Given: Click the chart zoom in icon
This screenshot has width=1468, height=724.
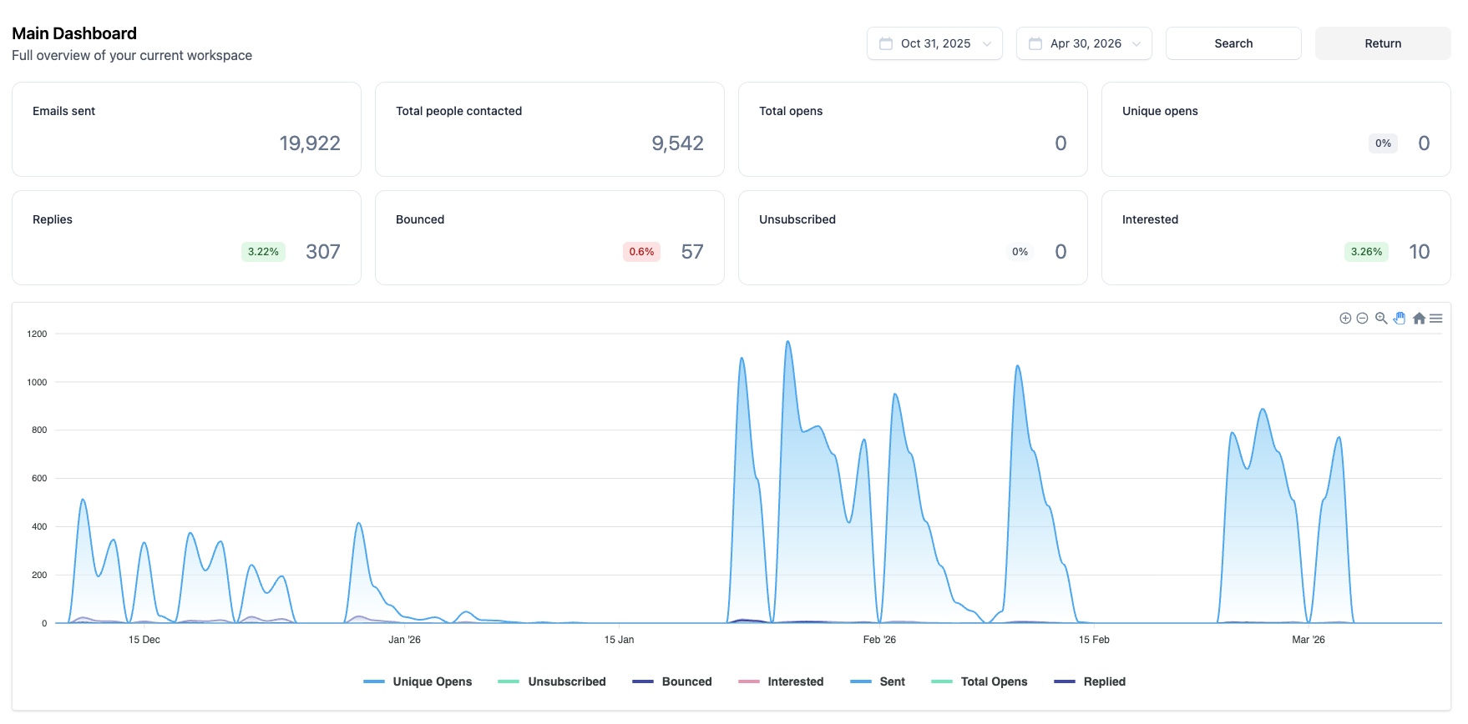Looking at the screenshot, I should tap(1345, 319).
